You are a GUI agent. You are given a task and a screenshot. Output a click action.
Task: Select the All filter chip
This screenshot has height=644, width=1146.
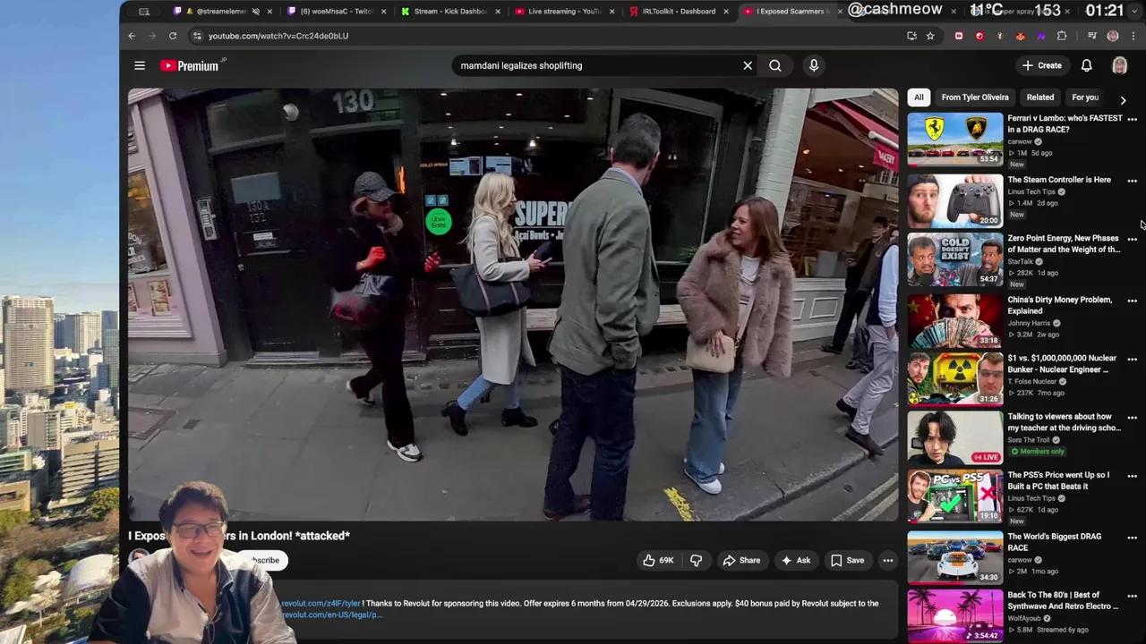tap(919, 97)
